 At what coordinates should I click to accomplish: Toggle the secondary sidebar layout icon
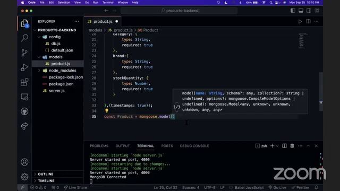[309, 11]
